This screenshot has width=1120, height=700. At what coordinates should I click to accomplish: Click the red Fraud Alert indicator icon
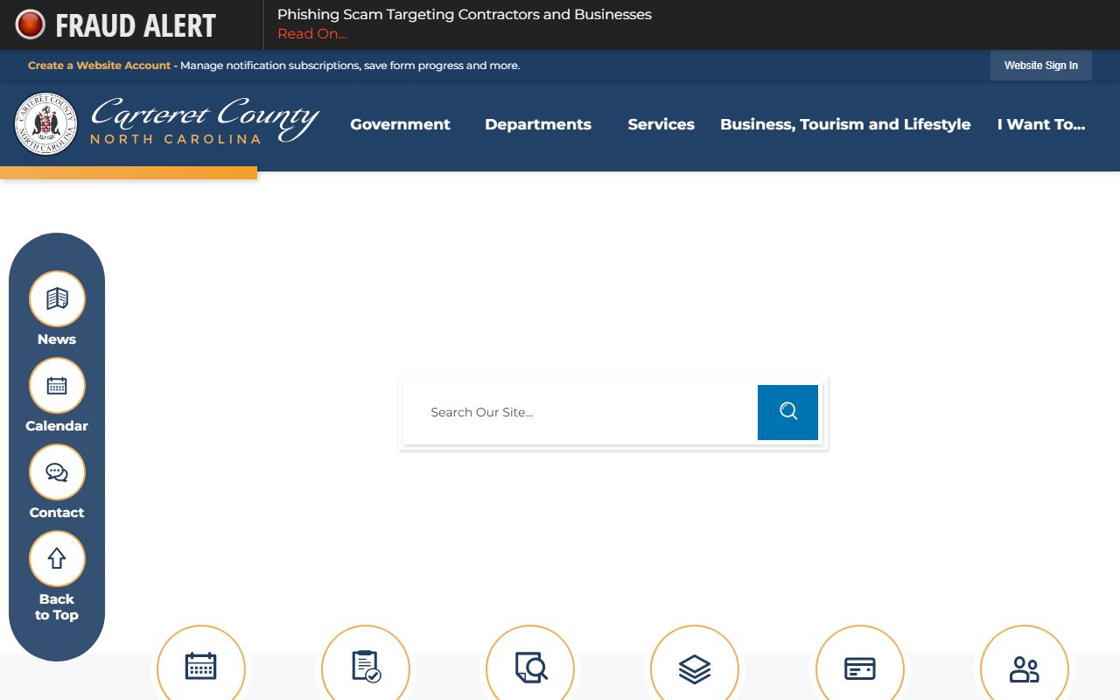click(x=30, y=24)
